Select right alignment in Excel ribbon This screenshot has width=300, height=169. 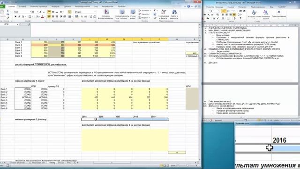click(x=57, y=17)
